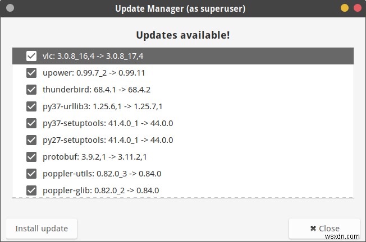
Task: Click the yellow minimize window button
Action: pos(345,8)
